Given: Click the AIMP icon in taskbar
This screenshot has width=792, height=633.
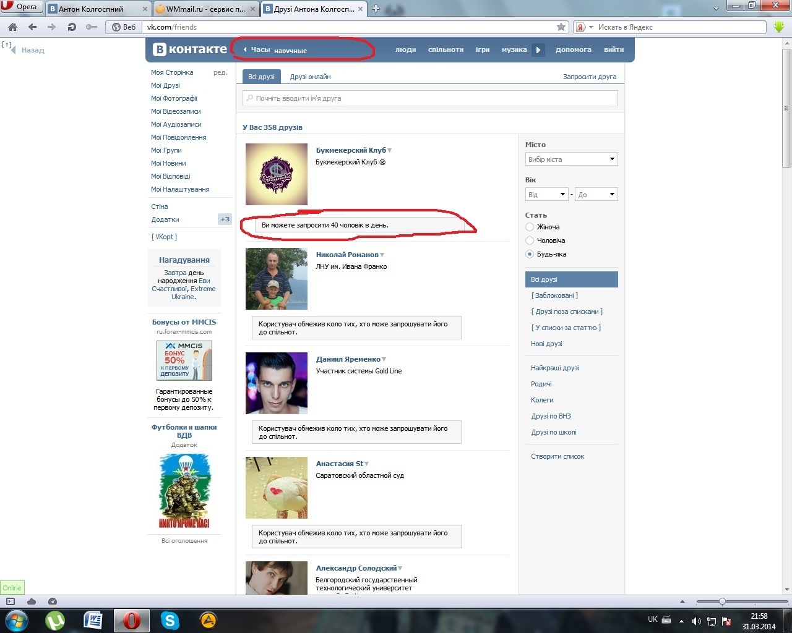Looking at the screenshot, I should coord(209,620).
